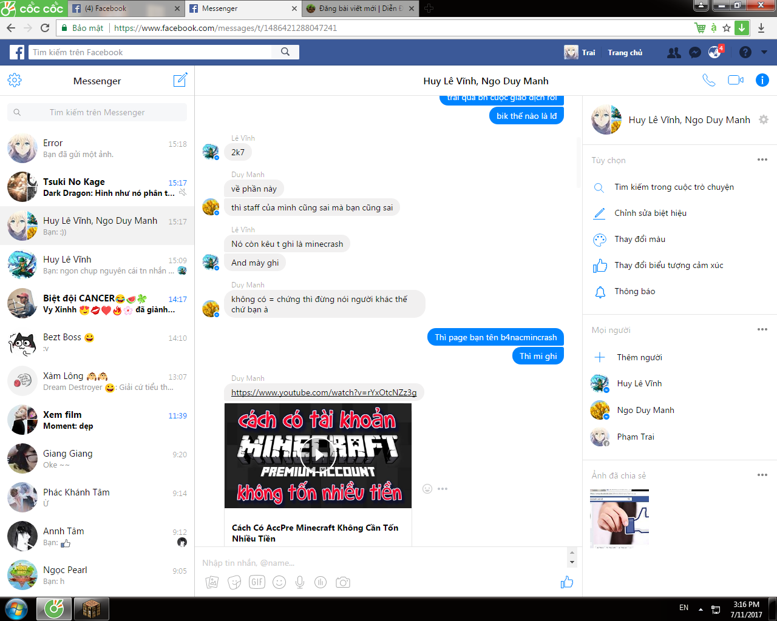Viewport: 777px width, 621px height.
Task: Go to Trang chủ home page
Action: [625, 53]
